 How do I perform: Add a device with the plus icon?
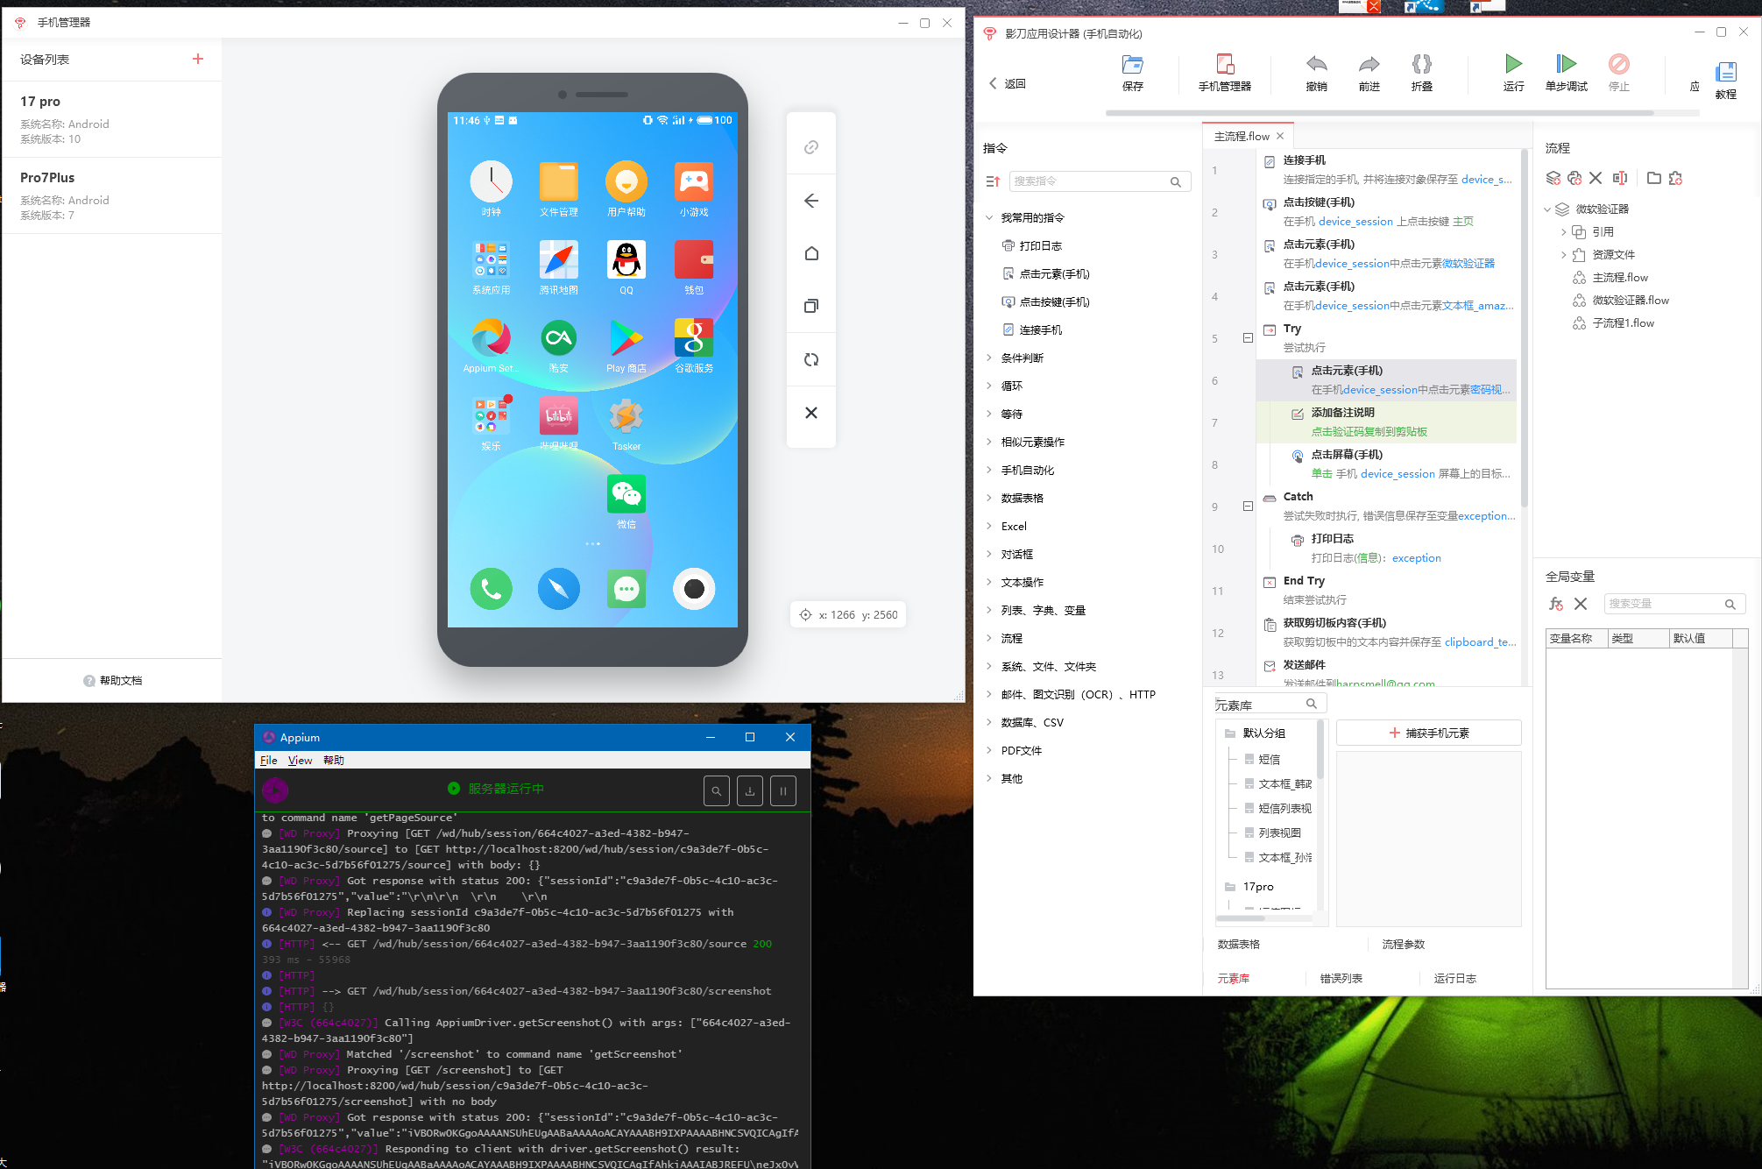(198, 59)
